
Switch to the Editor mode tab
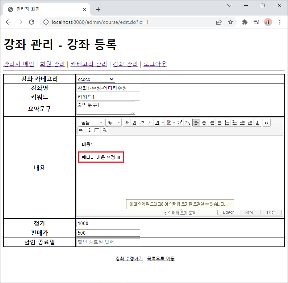(228, 212)
